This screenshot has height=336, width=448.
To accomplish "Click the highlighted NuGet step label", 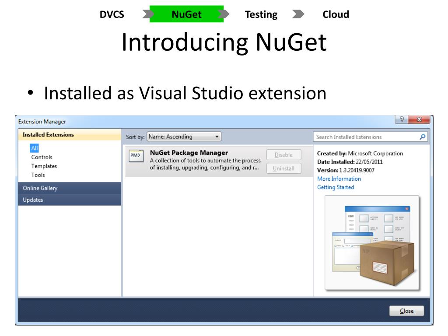I will tap(186, 14).
